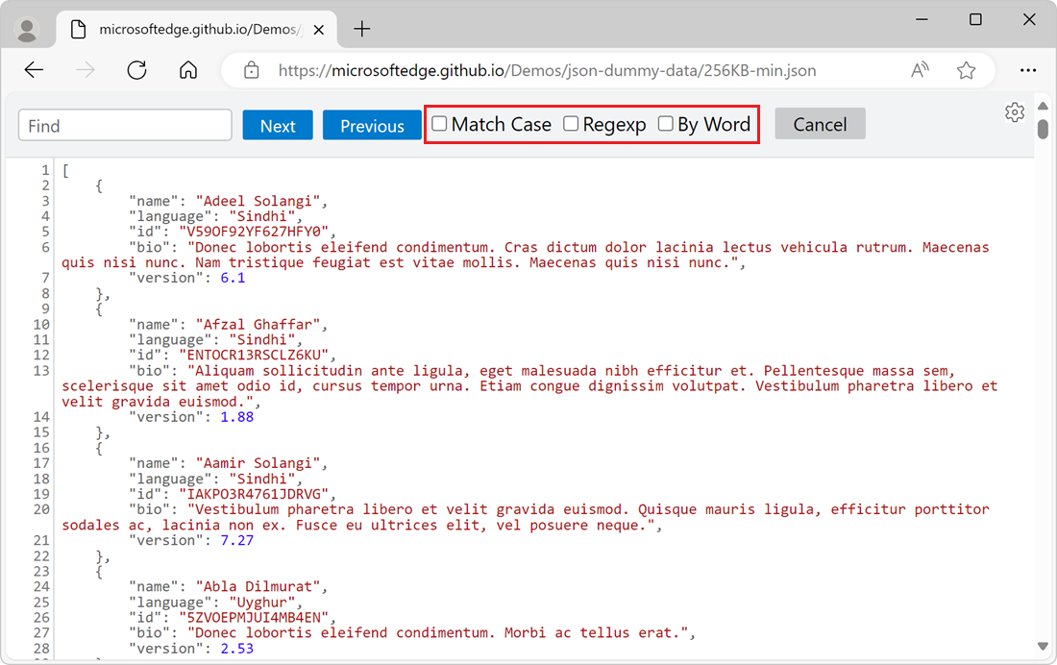Focus the Find text field
Image resolution: width=1057 pixels, height=665 pixels.
(x=125, y=126)
